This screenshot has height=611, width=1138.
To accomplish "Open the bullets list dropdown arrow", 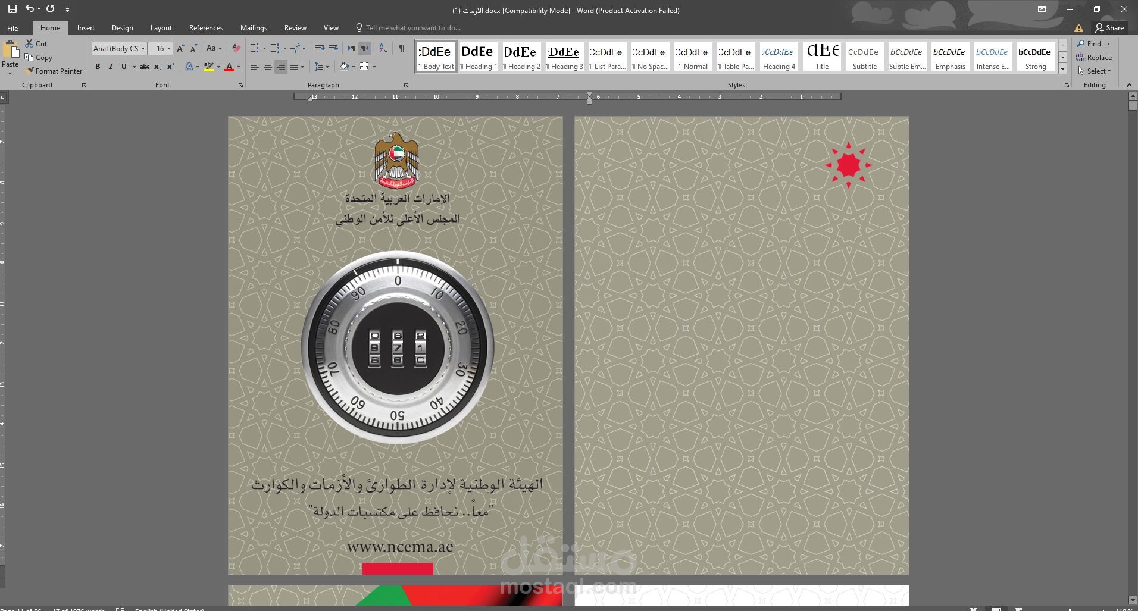I will pyautogui.click(x=264, y=49).
